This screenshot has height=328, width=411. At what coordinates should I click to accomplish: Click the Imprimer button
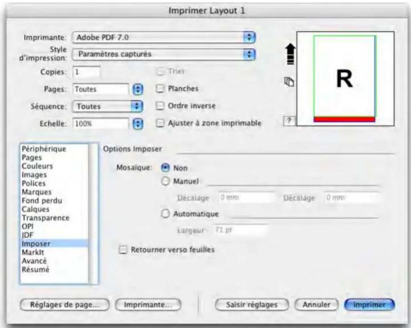pyautogui.click(x=369, y=305)
